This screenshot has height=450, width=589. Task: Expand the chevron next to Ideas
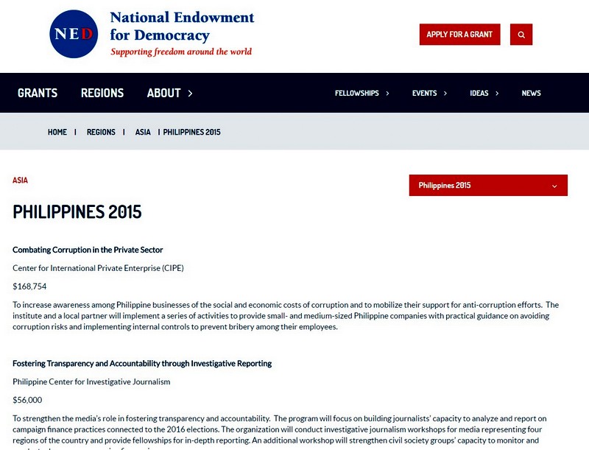pyautogui.click(x=497, y=93)
